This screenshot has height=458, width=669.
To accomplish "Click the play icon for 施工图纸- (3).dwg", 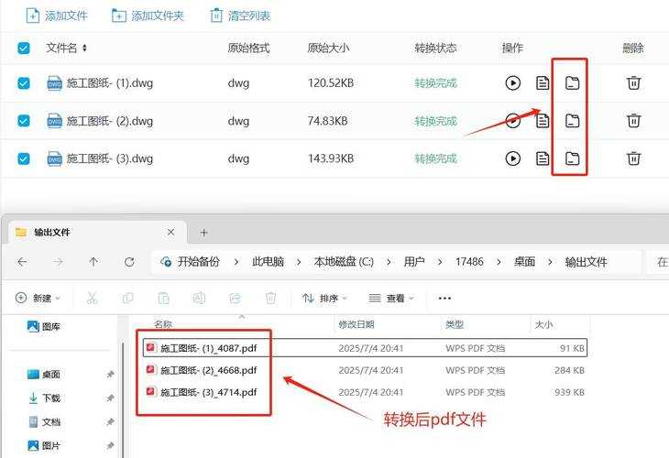I will click(513, 158).
